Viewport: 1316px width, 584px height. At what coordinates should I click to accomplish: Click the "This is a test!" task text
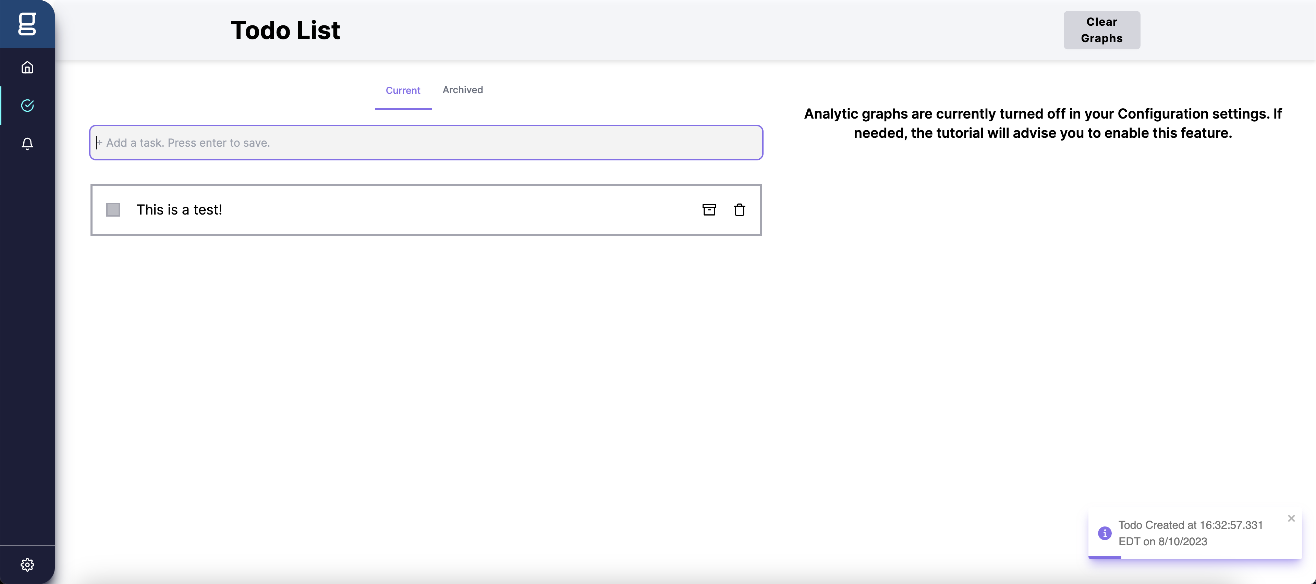(179, 209)
